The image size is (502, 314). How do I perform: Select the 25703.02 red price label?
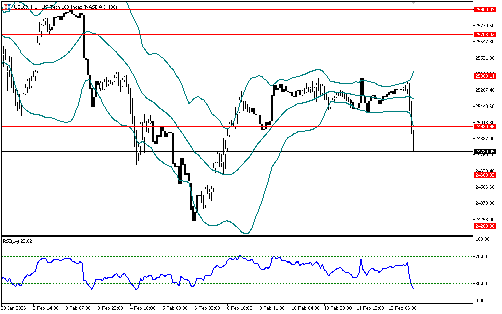tap(484, 34)
